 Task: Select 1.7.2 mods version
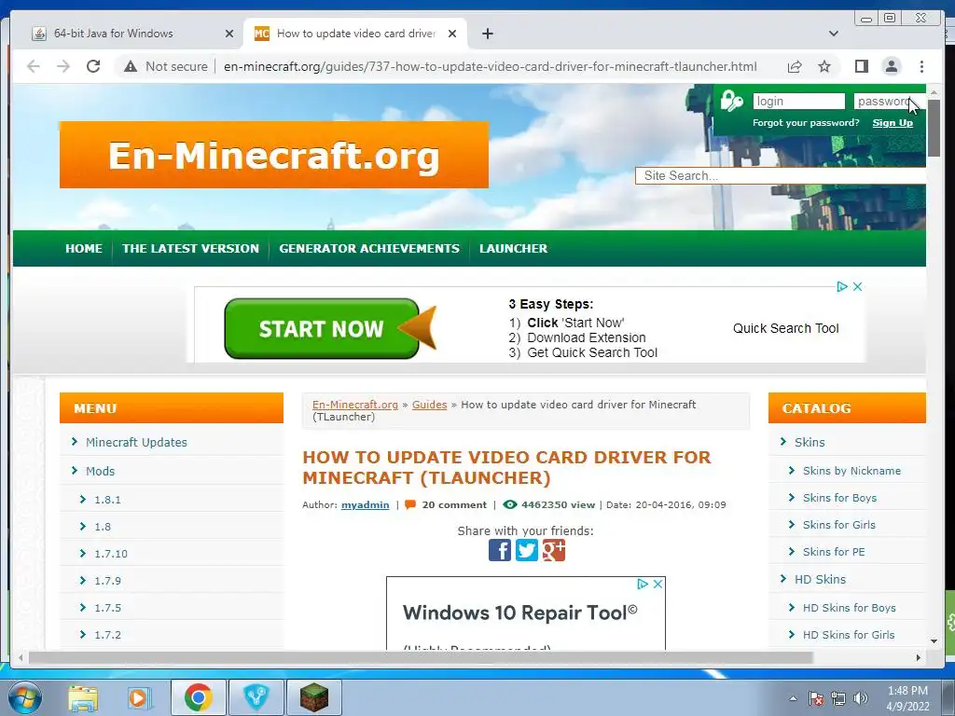pos(107,634)
